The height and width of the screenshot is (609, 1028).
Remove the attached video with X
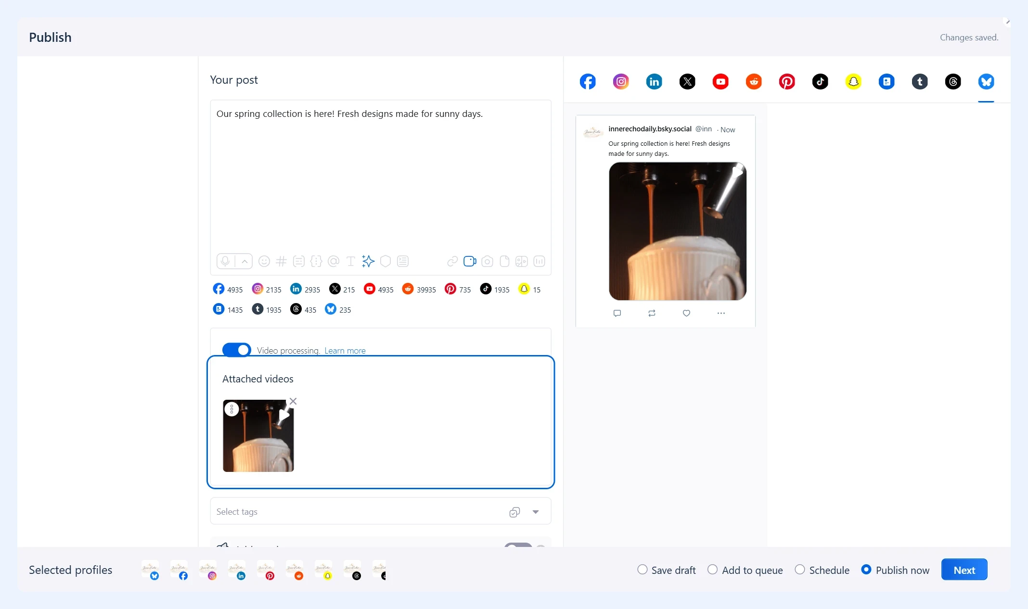pyautogui.click(x=293, y=401)
